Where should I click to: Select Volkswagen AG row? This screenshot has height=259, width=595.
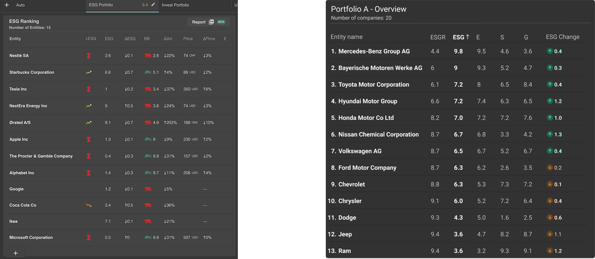pos(458,151)
